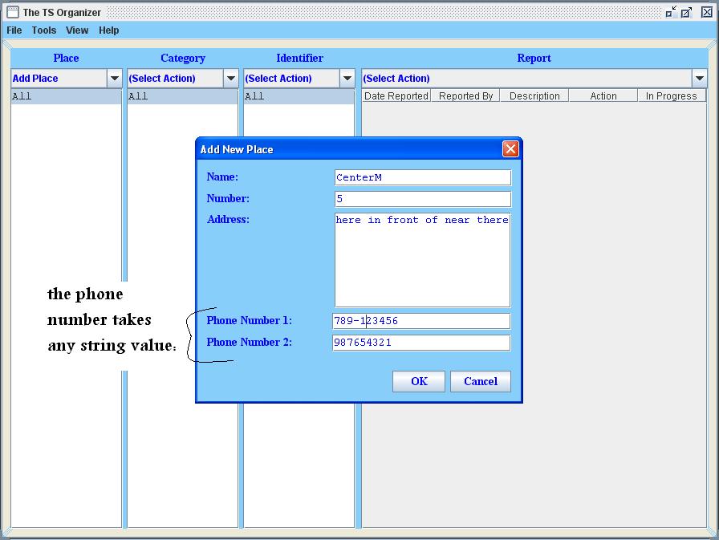
Task: Open the Report Select Action dropdown
Action: [699, 79]
